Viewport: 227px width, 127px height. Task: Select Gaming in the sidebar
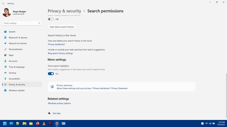(12, 73)
